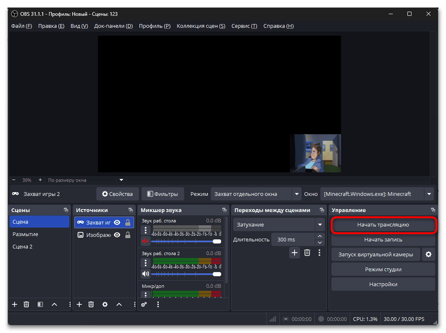
Task: Open the Файл menu
Action: tap(21, 26)
